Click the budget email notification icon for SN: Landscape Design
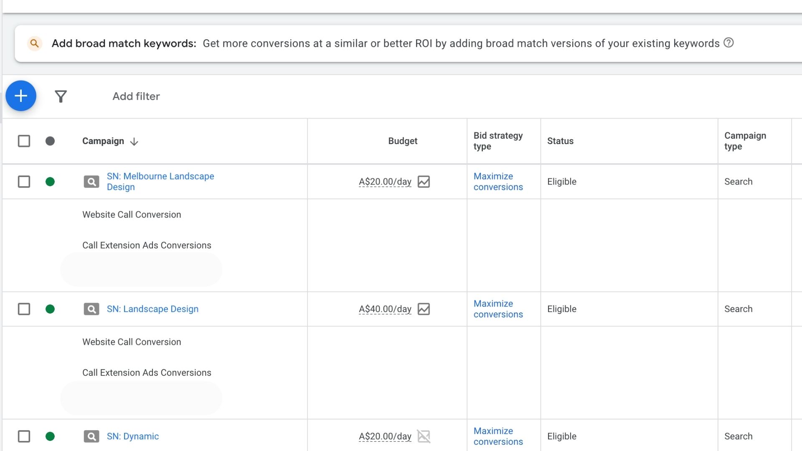The height and width of the screenshot is (451, 802). 424,309
